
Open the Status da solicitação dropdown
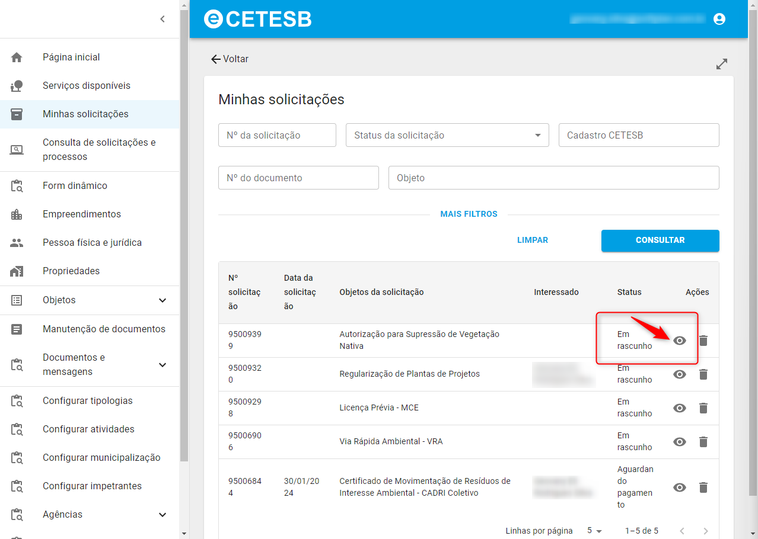447,135
